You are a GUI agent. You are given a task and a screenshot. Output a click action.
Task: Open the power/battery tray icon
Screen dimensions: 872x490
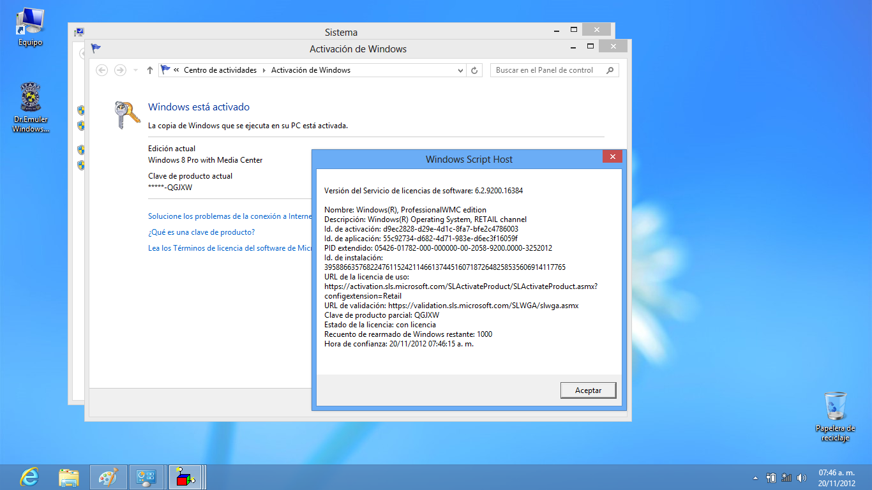click(771, 477)
